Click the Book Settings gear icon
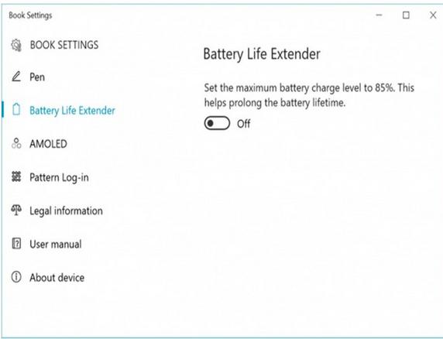The width and height of the screenshot is (443, 339). point(16,45)
